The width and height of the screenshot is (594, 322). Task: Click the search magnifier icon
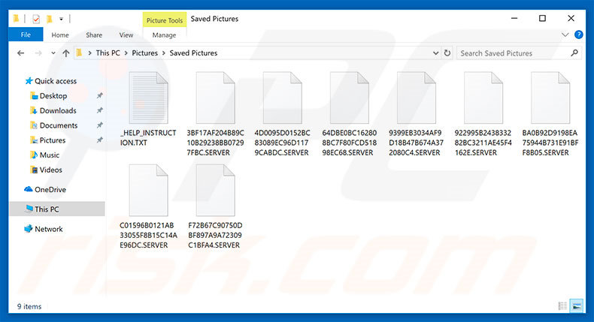pyautogui.click(x=574, y=53)
